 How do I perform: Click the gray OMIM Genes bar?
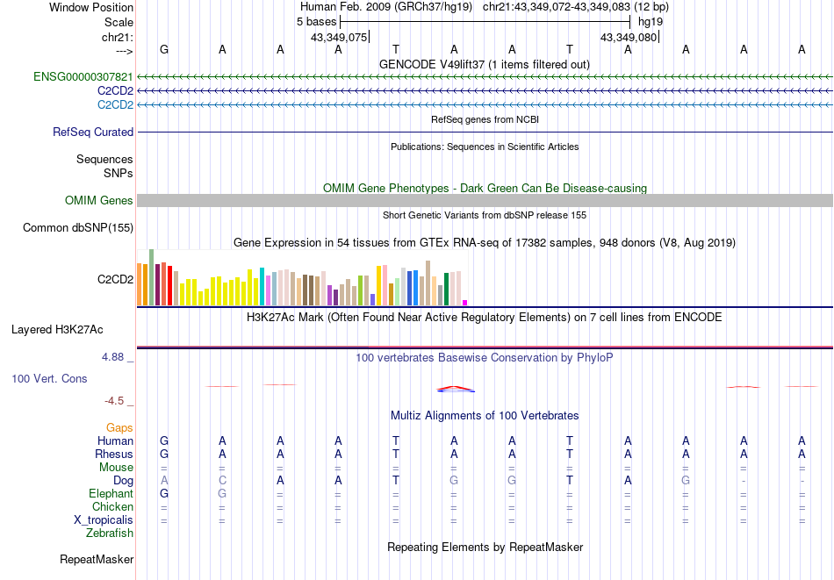pos(485,200)
